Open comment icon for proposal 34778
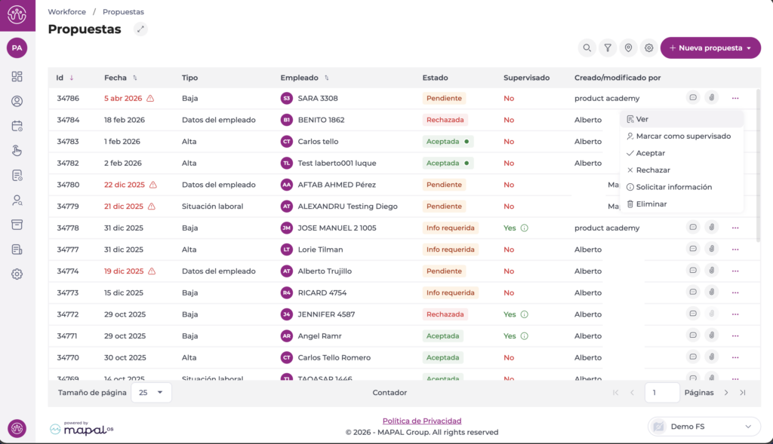Screen dimensions: 773x444 coord(692,228)
